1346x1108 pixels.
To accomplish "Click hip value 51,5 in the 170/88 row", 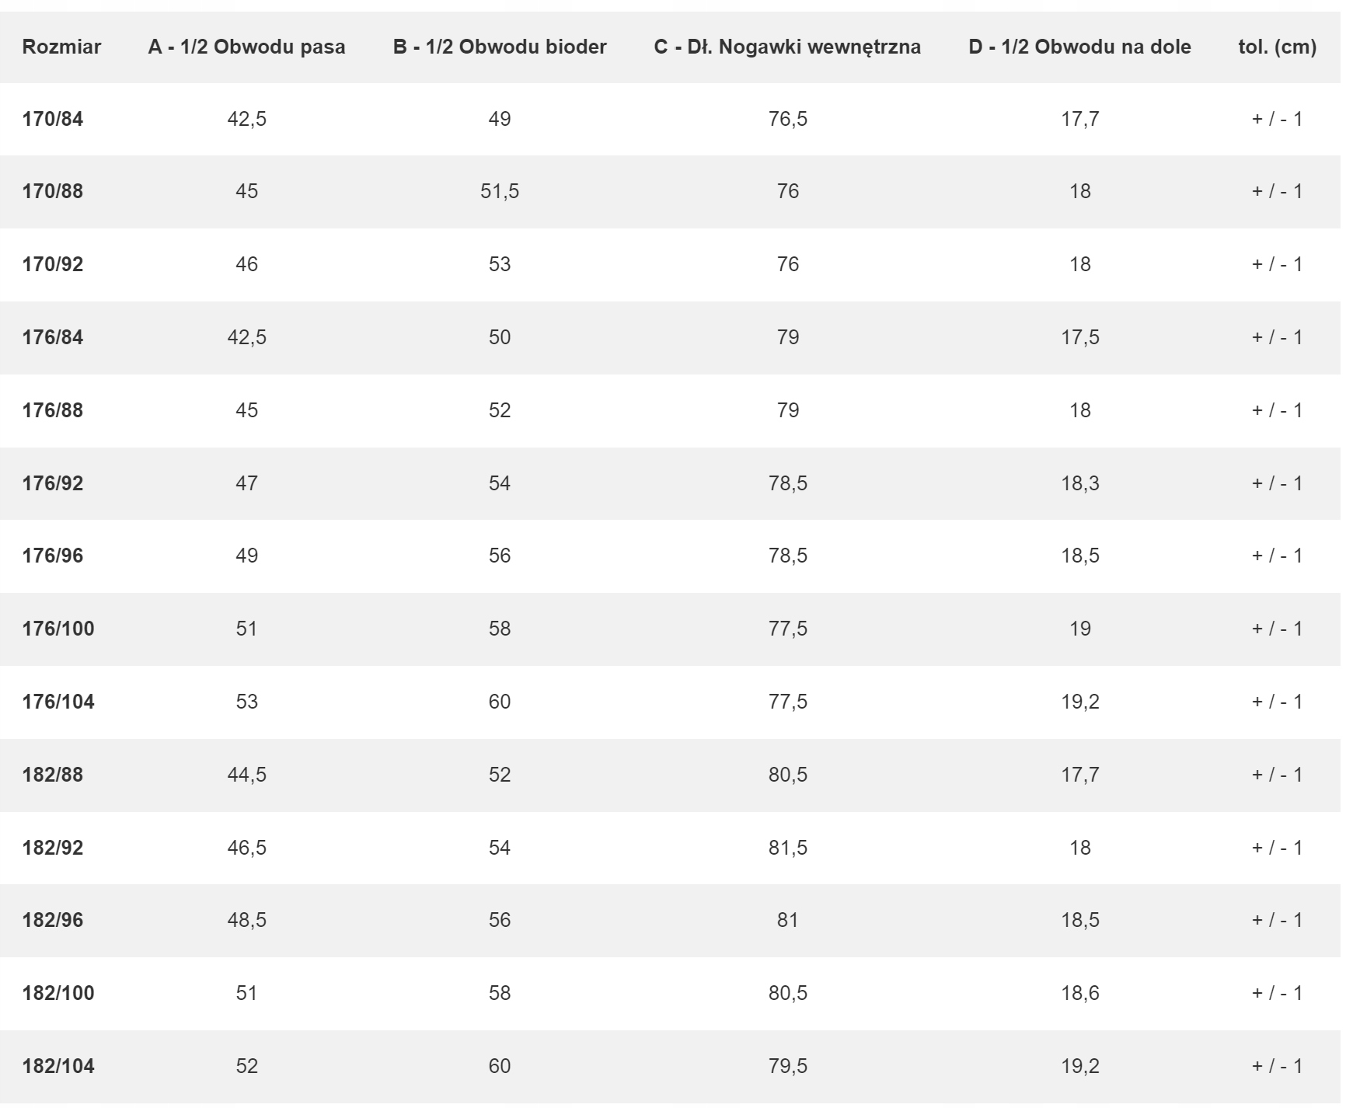I will (500, 191).
